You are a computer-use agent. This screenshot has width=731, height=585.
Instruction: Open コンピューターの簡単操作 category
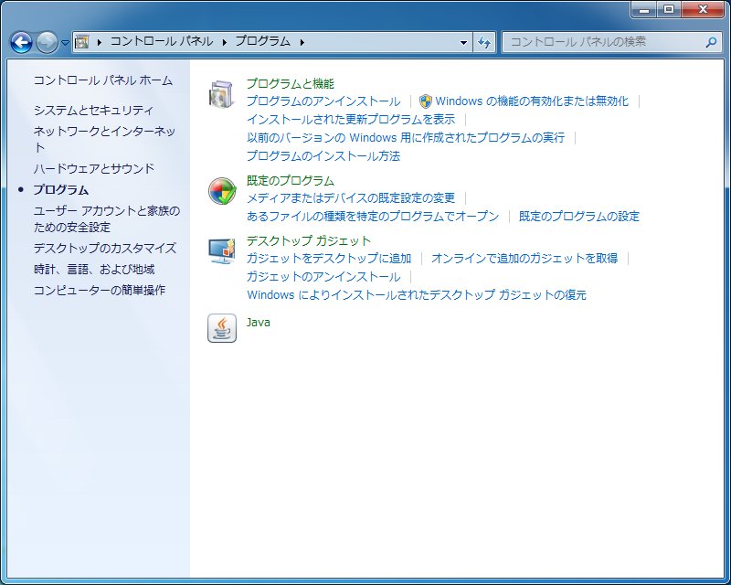coord(100,290)
